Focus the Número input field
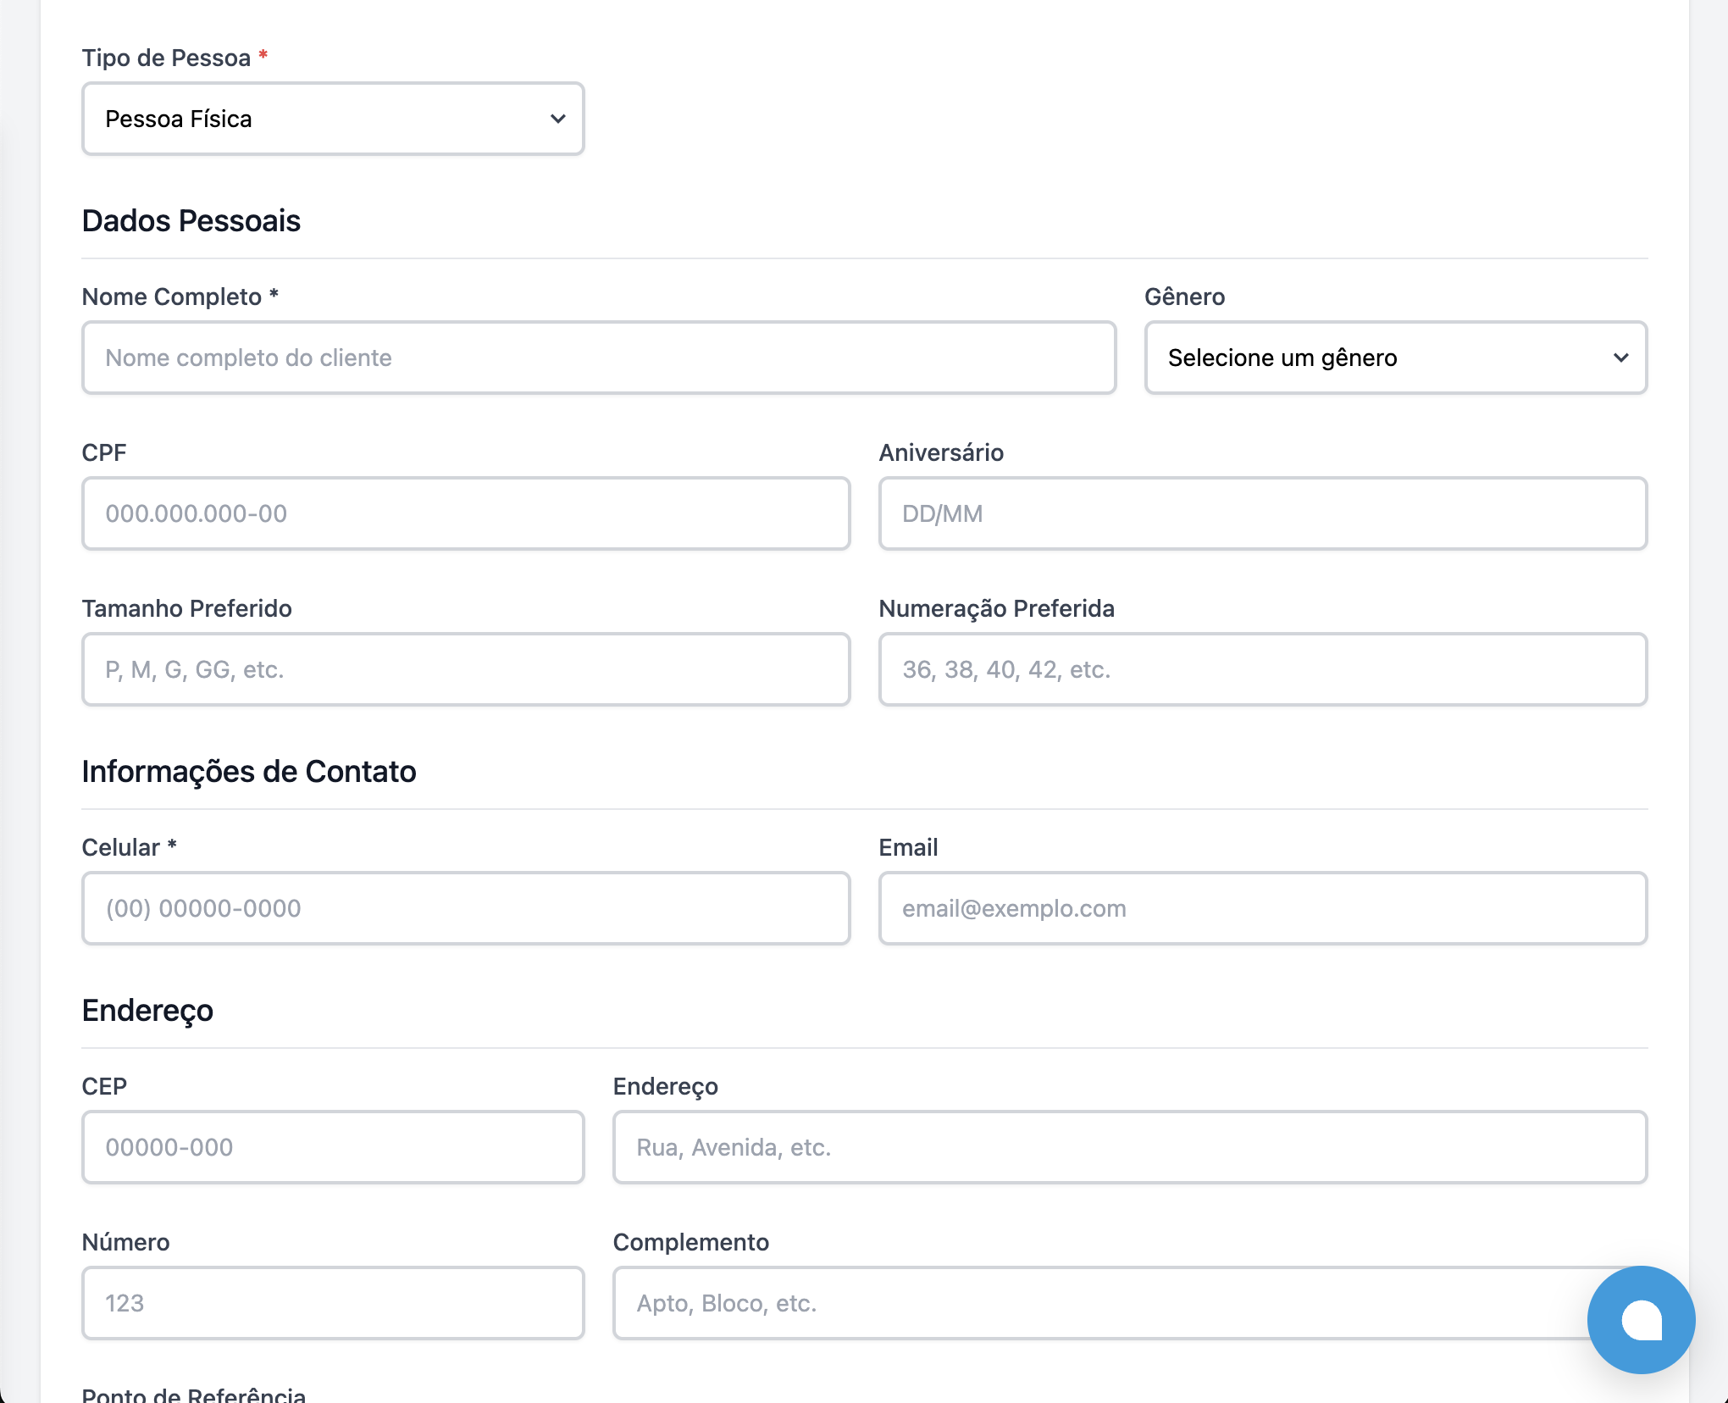The image size is (1728, 1403). [333, 1303]
